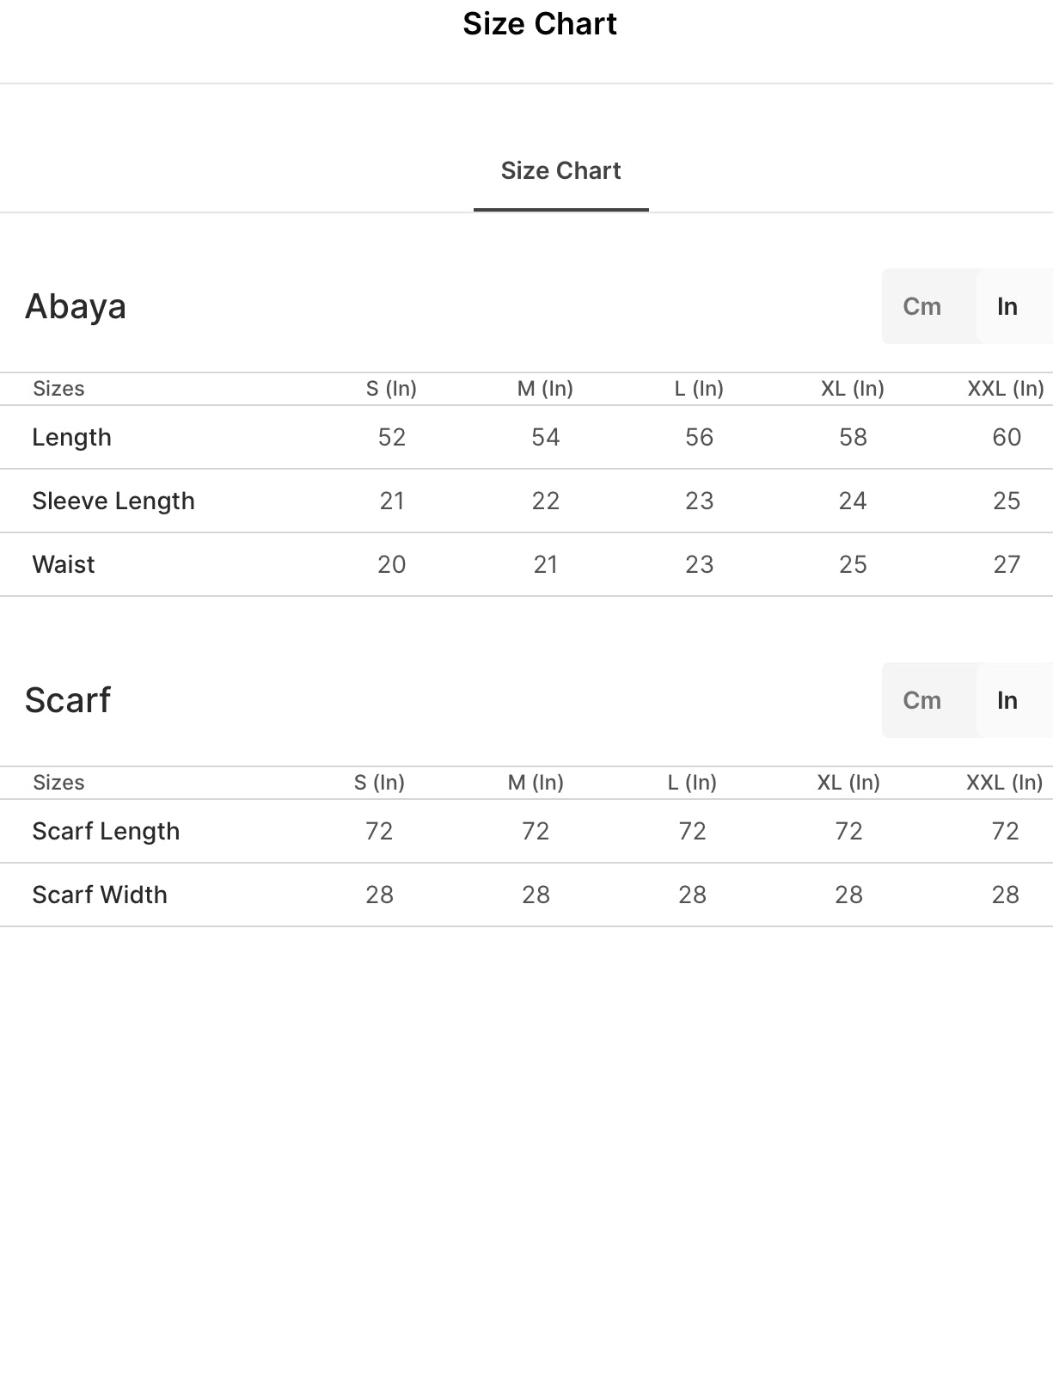Select the Scarf Length row label
Viewport: 1053px width, 1396px height.
(x=106, y=831)
